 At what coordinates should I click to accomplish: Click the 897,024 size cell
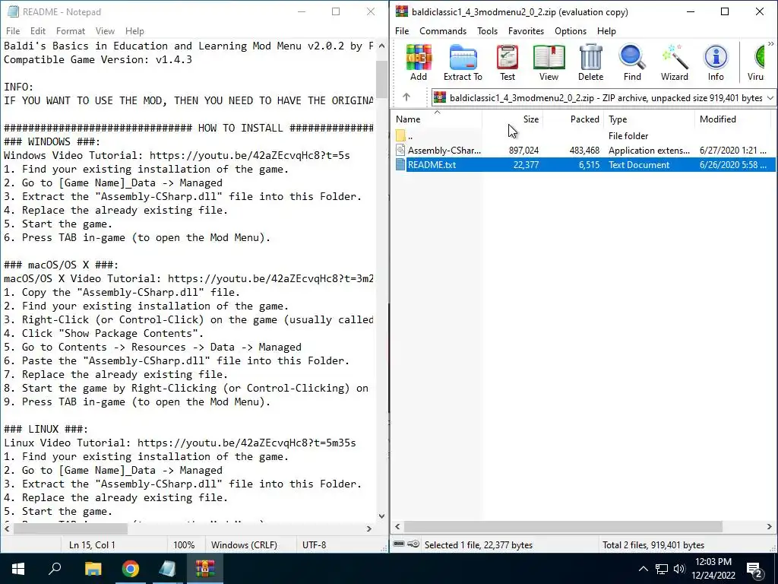click(x=523, y=150)
